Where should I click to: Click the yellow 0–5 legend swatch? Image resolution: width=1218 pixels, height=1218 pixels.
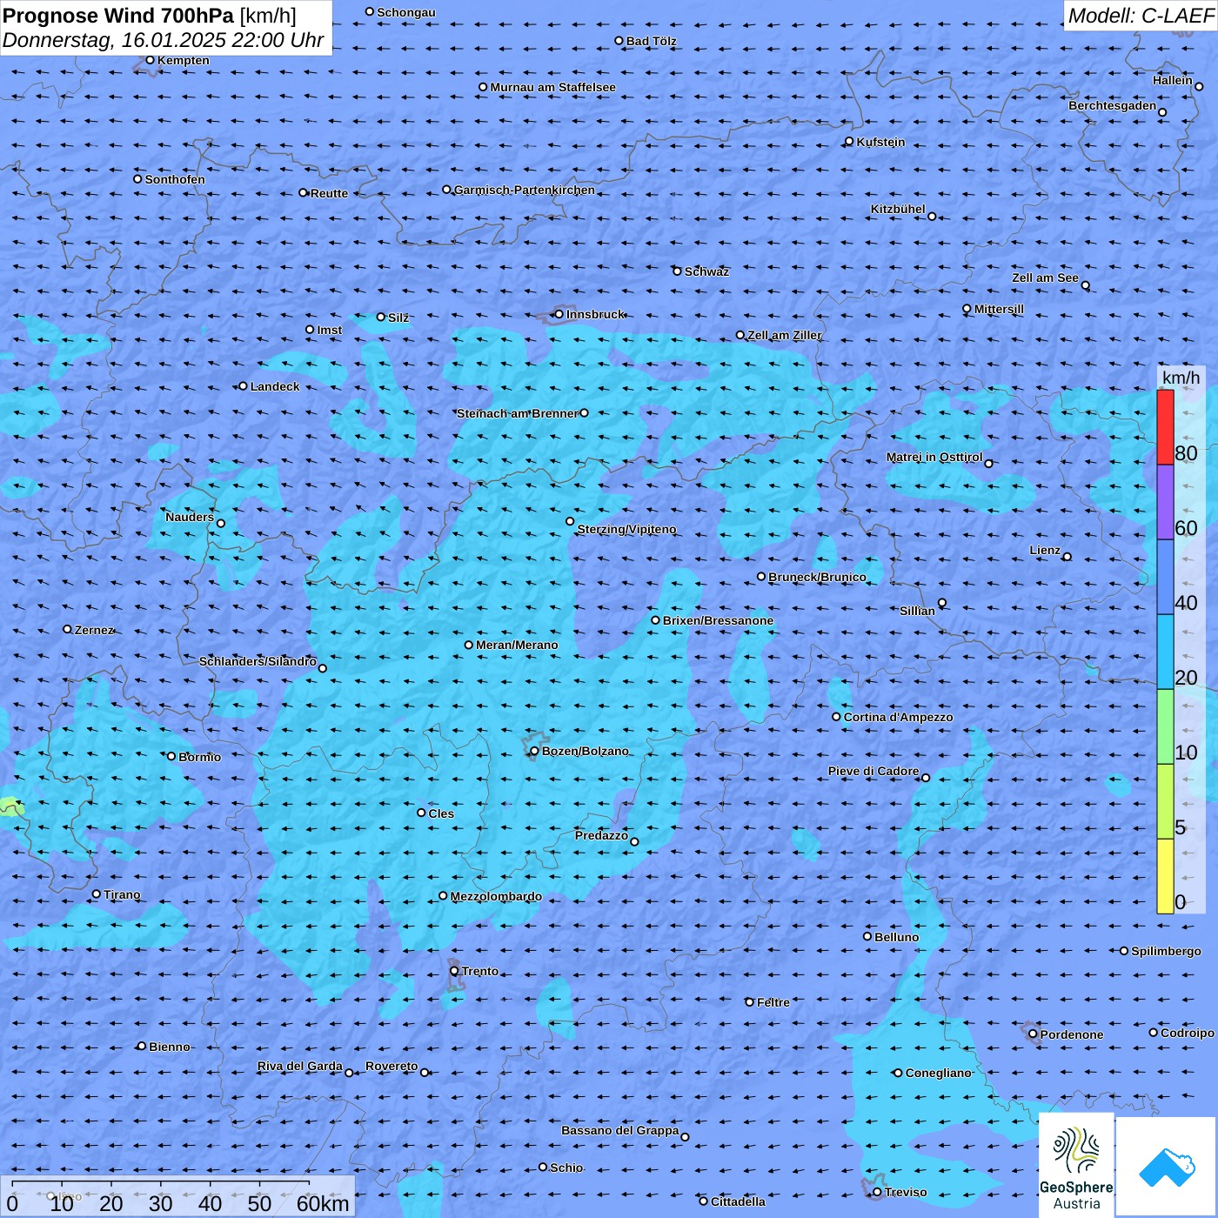point(1165,876)
